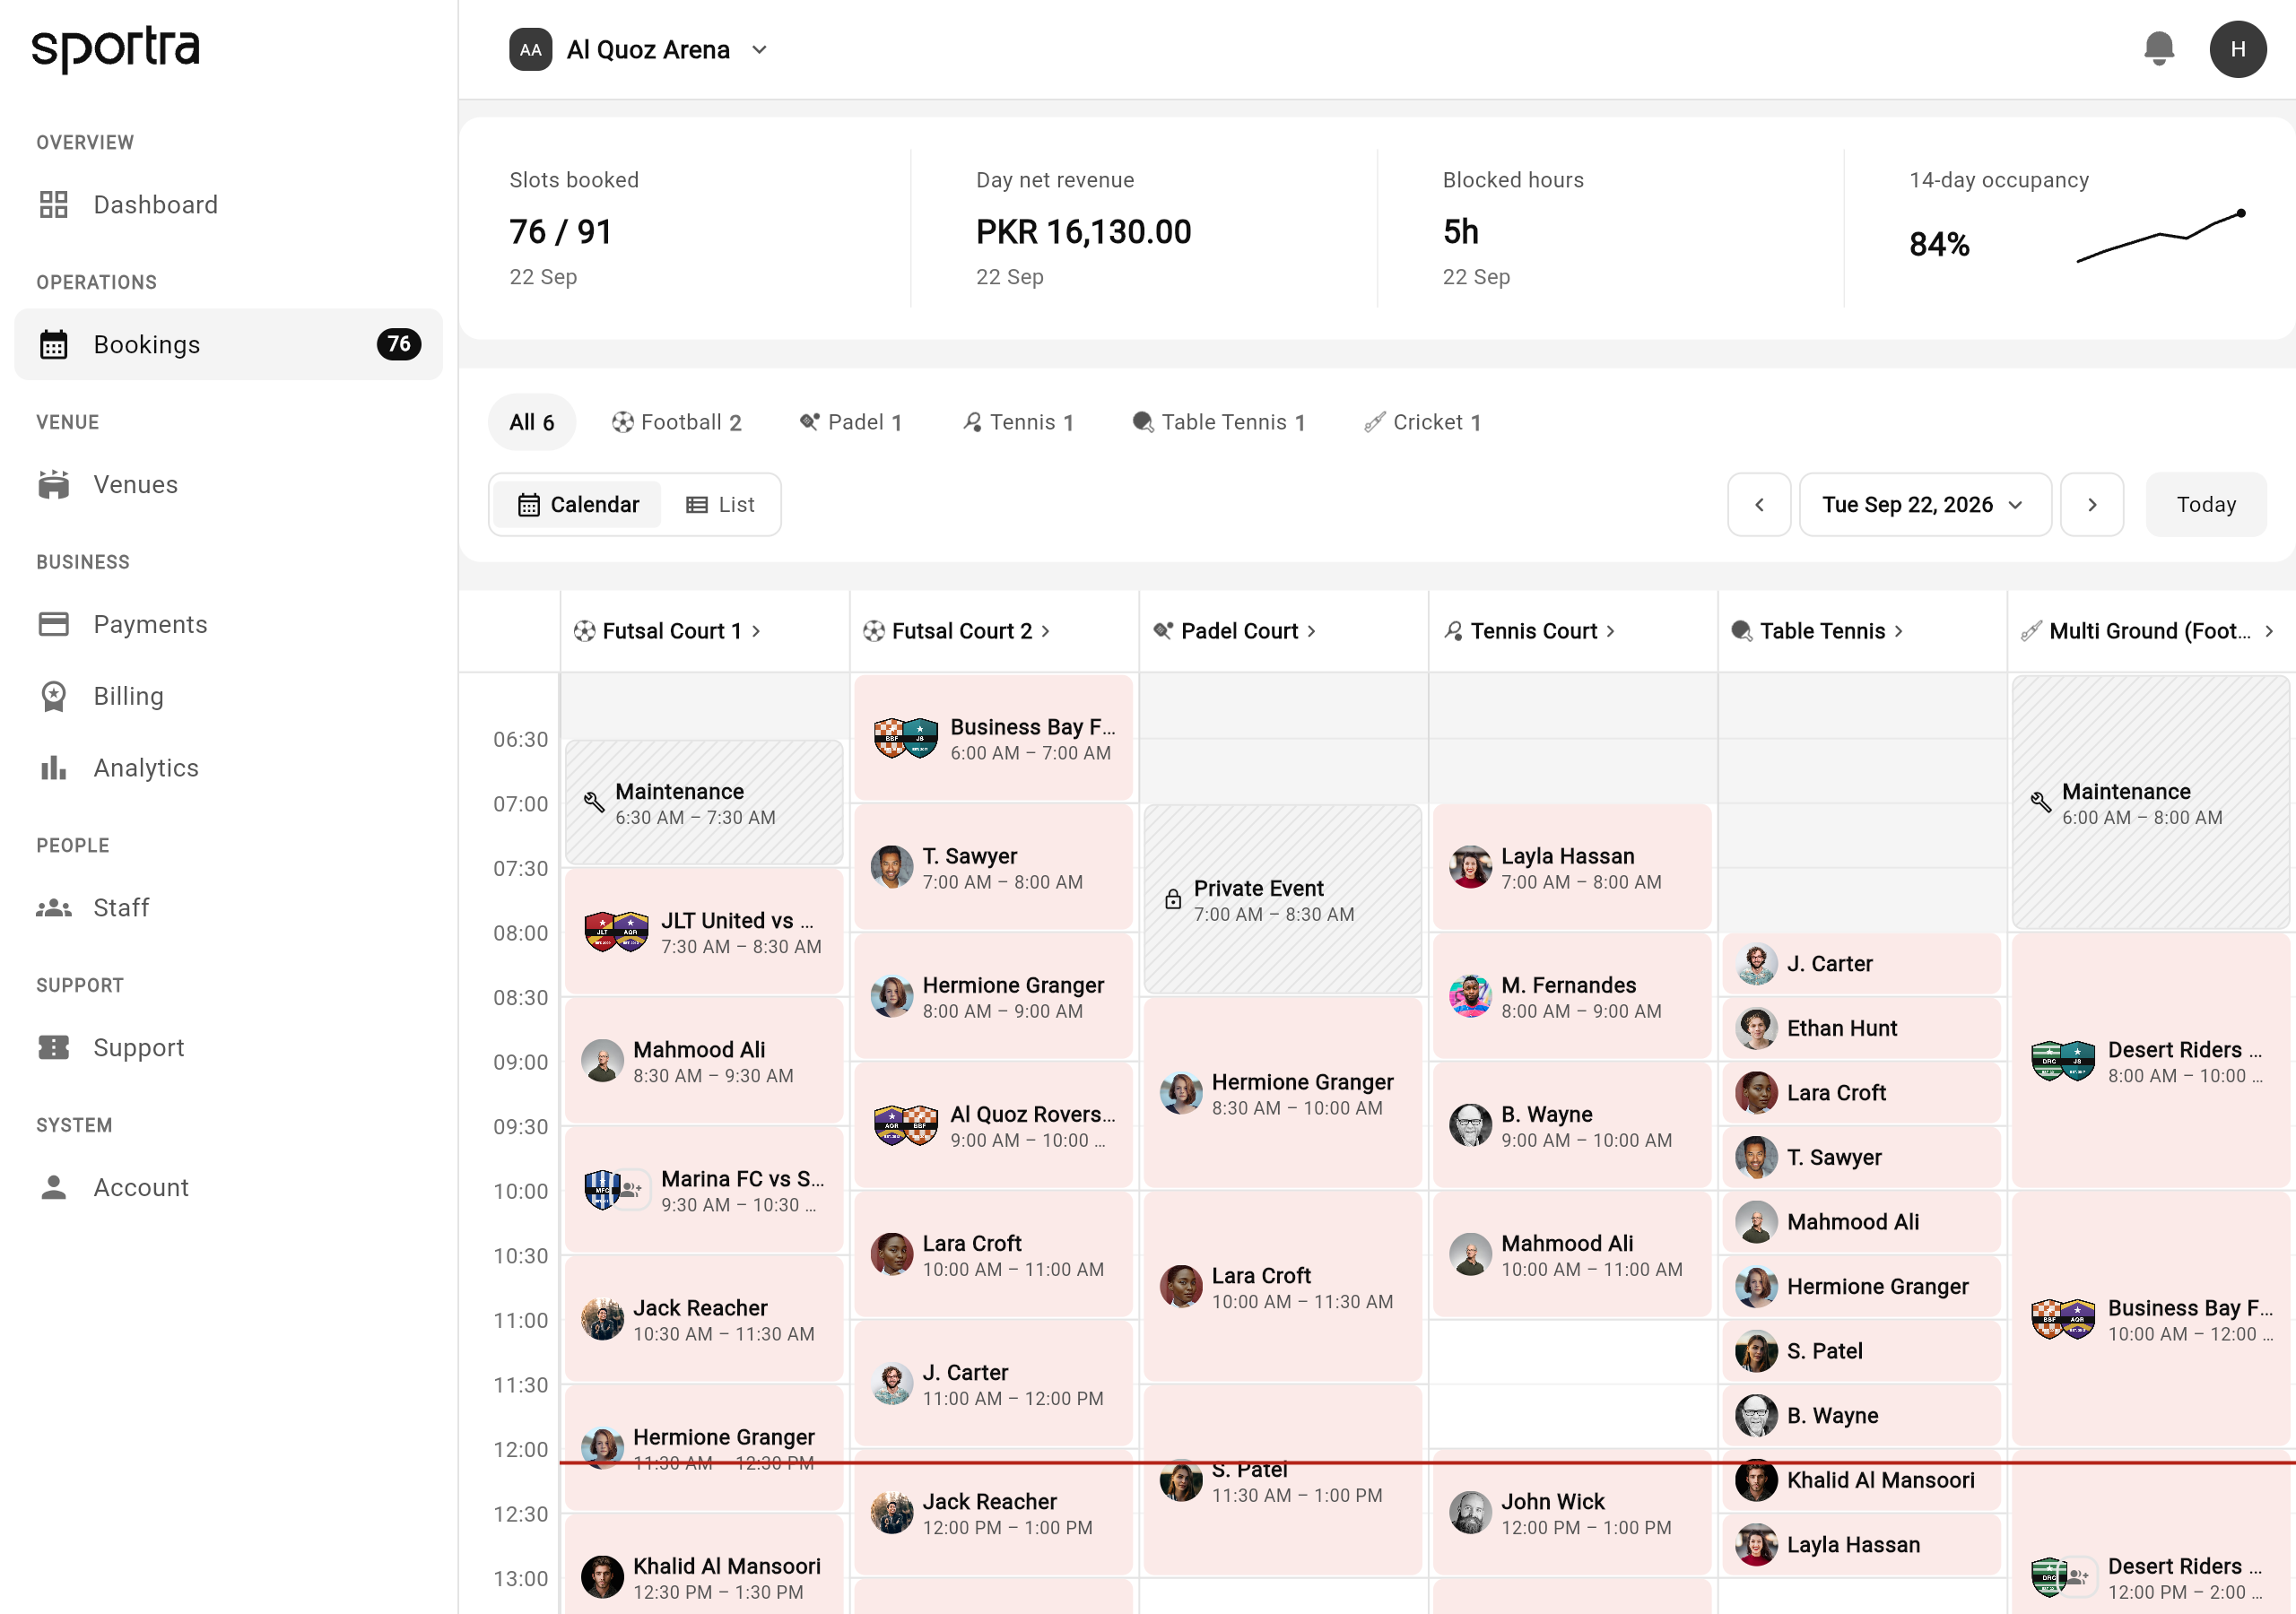Click the Bookings calendar icon in sidebar
2296x1614 pixels.
(53, 344)
